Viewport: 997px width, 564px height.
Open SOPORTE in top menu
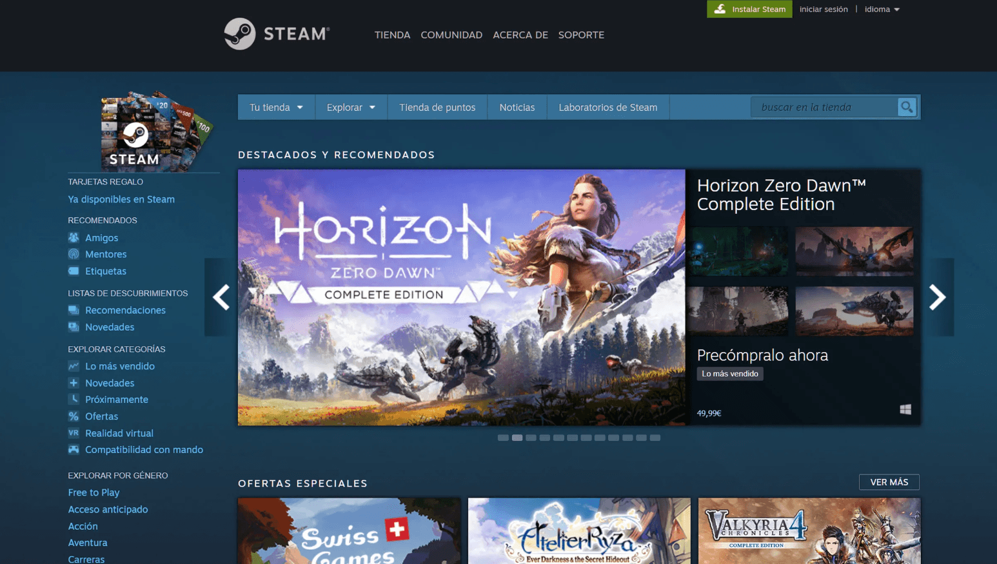tap(581, 35)
